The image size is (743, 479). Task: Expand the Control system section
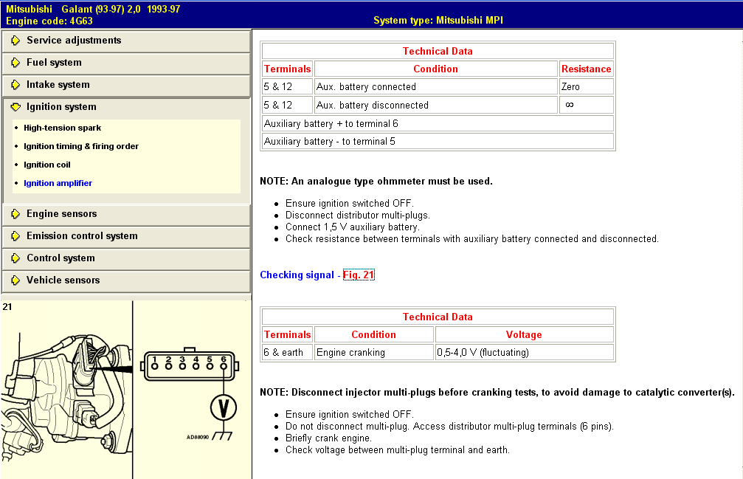tap(126, 258)
